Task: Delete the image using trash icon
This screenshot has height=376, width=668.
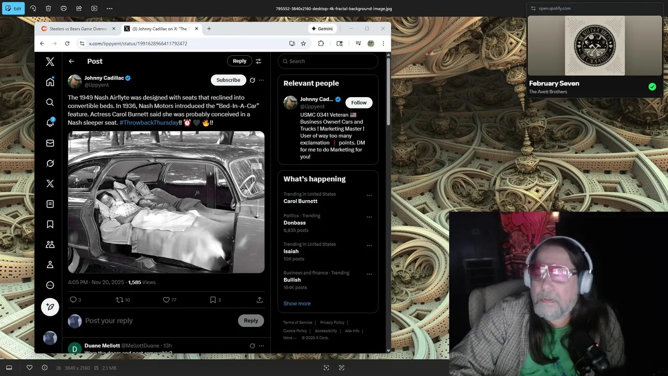Action: 48,8
